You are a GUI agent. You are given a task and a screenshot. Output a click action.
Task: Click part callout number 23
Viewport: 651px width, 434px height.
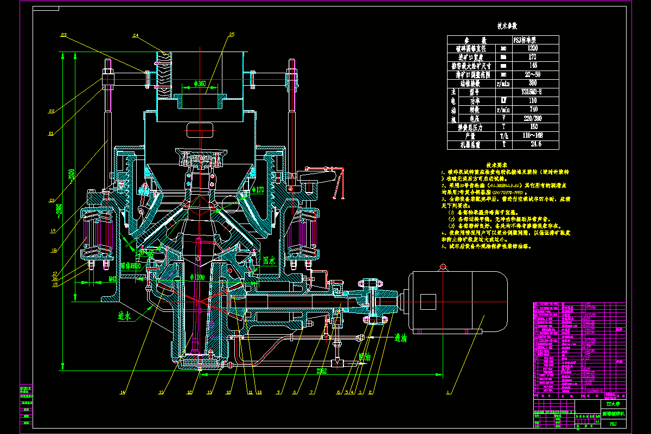coord(63,35)
